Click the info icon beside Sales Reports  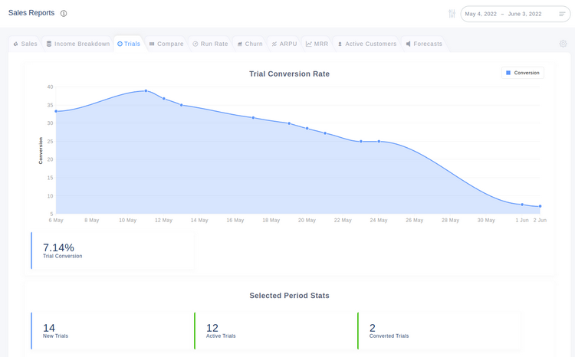tap(64, 14)
